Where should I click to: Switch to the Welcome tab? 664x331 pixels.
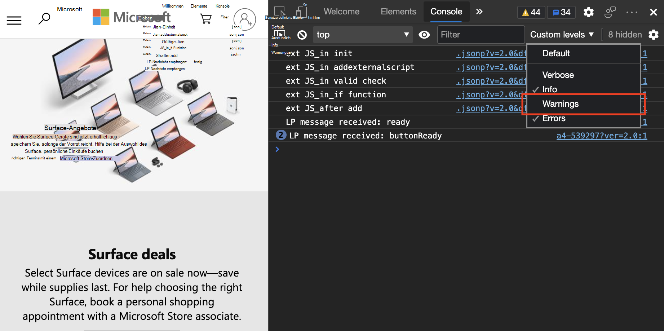[x=341, y=12]
